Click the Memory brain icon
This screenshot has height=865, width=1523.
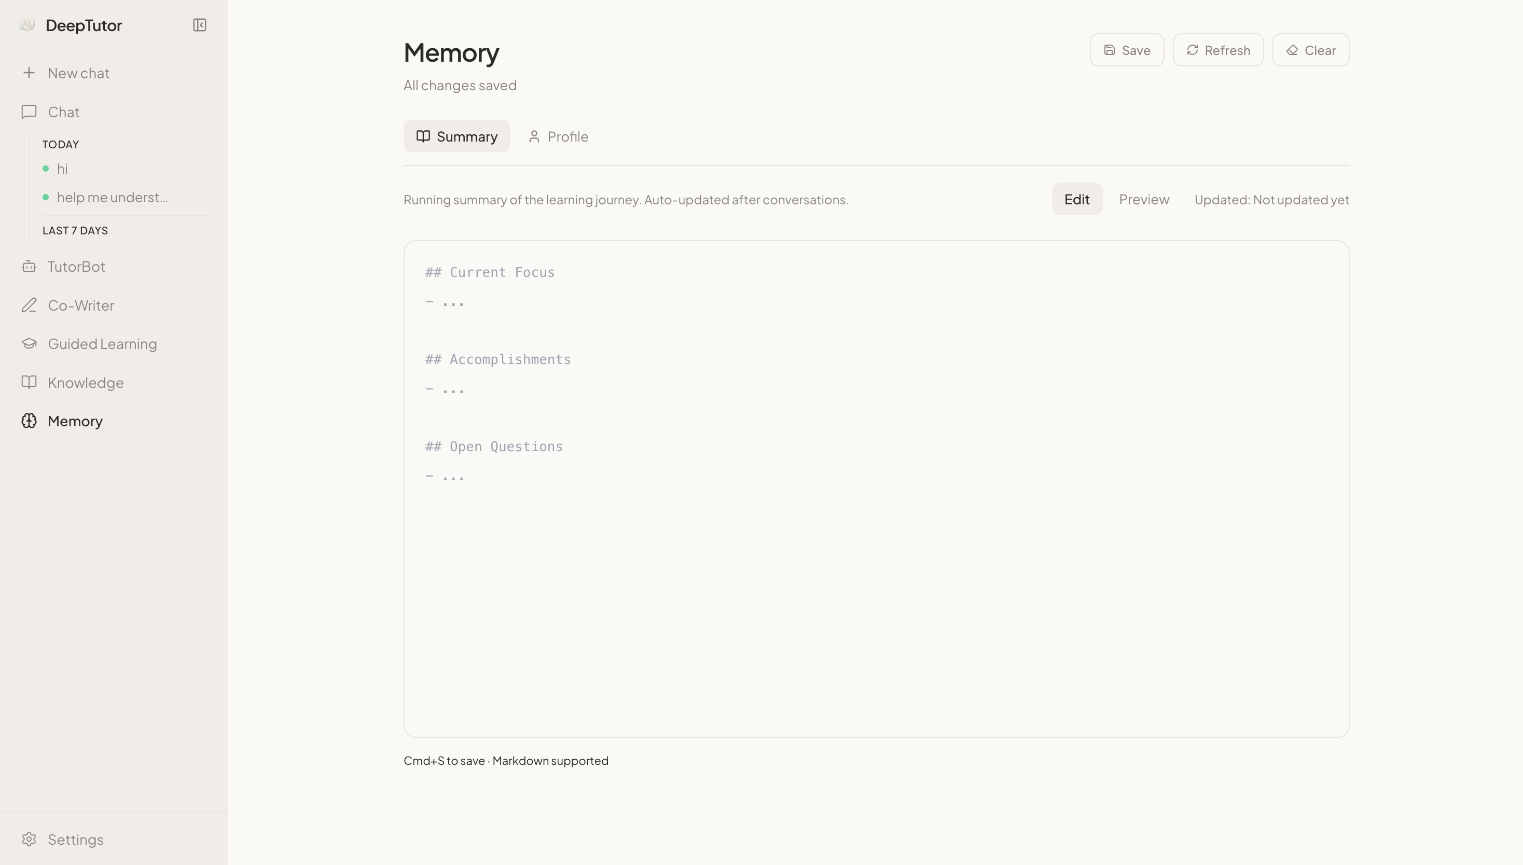pos(29,421)
